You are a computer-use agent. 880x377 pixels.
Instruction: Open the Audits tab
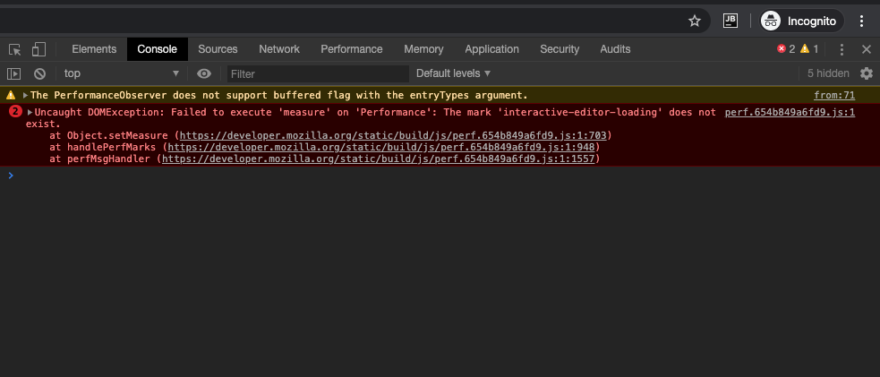click(615, 49)
